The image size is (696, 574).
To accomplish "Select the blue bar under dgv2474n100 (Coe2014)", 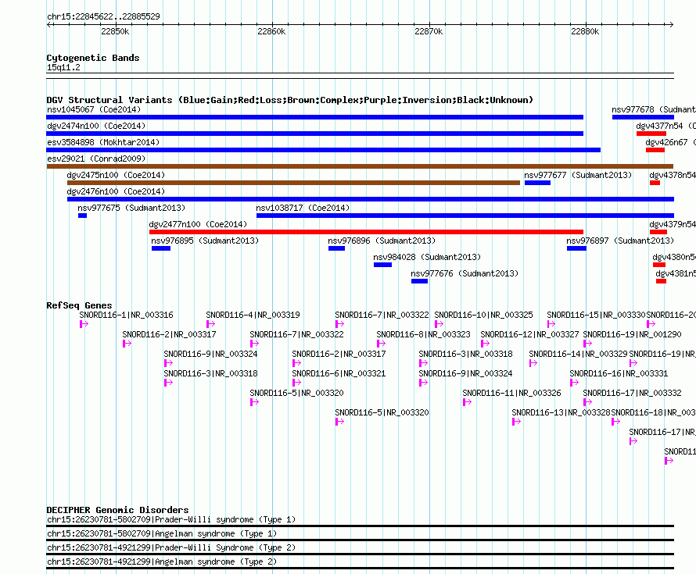I will 314,134.
